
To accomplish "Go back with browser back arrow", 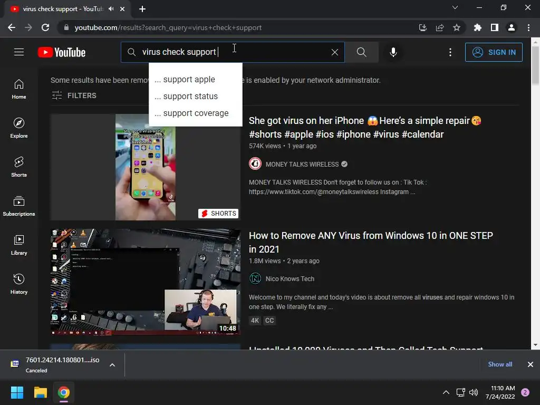I will pyautogui.click(x=12, y=27).
